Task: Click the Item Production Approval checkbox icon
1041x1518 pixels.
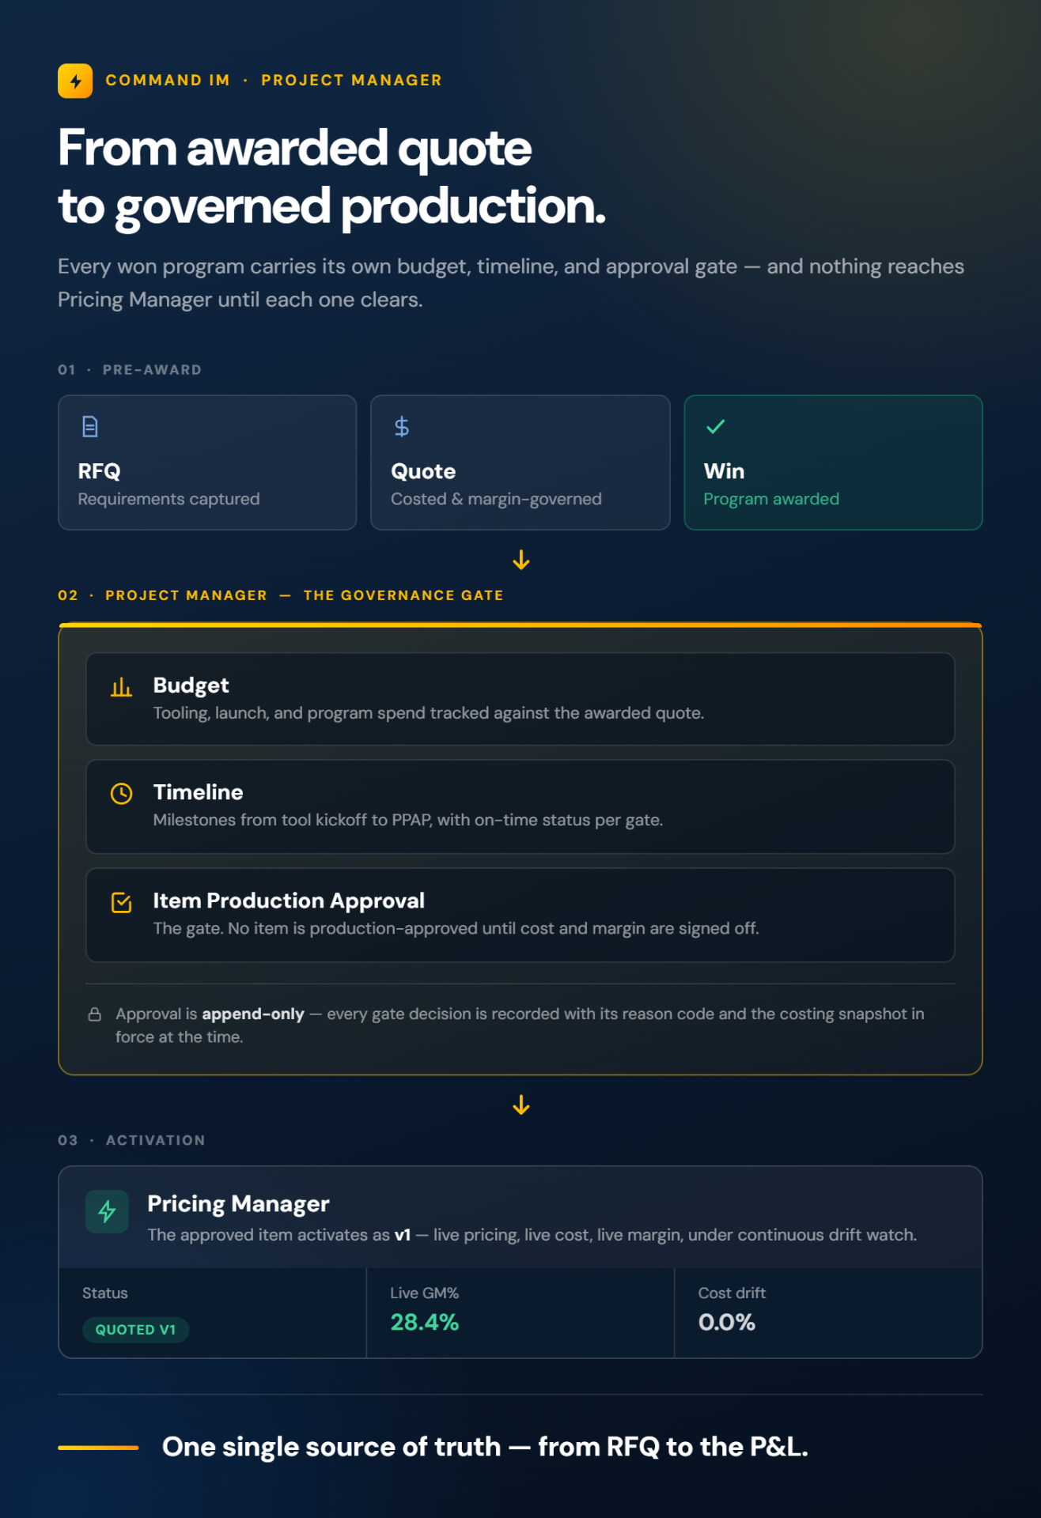Action: [x=121, y=902]
